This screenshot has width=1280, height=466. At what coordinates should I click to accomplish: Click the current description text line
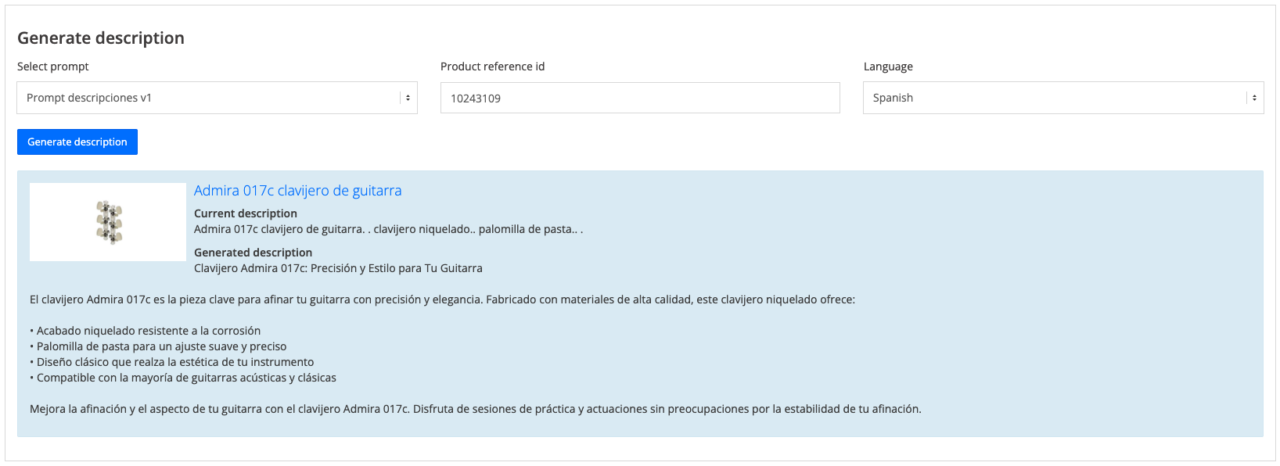click(388, 229)
